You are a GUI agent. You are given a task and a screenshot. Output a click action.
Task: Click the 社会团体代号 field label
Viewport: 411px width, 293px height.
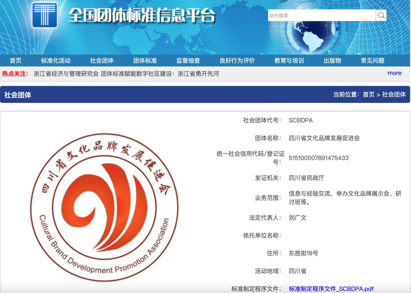click(x=262, y=121)
